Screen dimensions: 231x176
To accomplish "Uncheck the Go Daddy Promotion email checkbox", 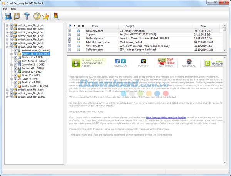I will 69,30.
